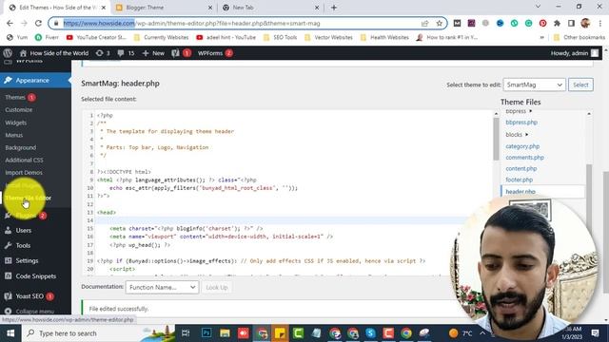Open a new browser tab with plus
Viewport: 609px width, 342px height.
coord(334,8)
